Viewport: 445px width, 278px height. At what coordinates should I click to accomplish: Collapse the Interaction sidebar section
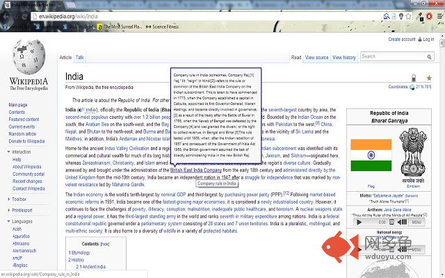pyautogui.click(x=10, y=152)
